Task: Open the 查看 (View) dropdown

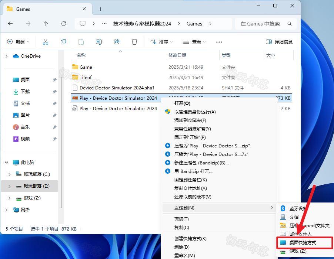Action: point(194,42)
